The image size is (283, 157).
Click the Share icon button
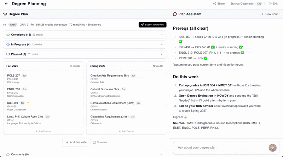(219, 4)
